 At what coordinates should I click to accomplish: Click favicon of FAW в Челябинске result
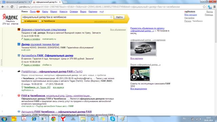point(19,96)
